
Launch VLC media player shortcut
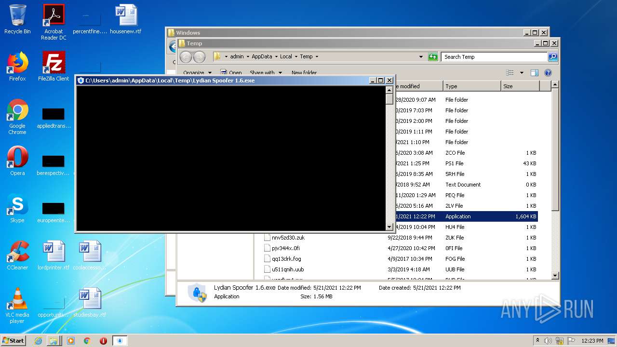17,306
